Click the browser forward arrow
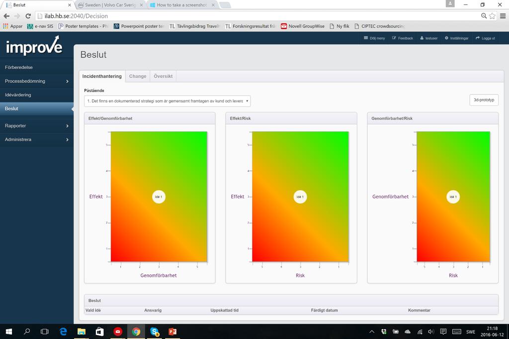Image resolution: width=509 pixels, height=339 pixels. click(17, 16)
